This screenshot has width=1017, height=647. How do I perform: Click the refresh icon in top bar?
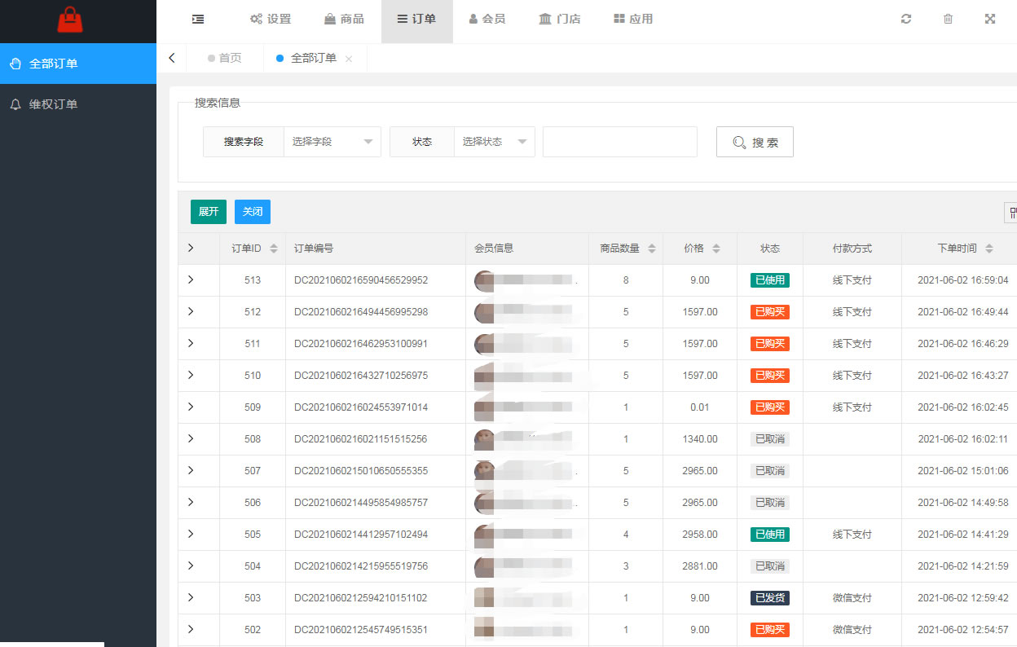(x=906, y=19)
